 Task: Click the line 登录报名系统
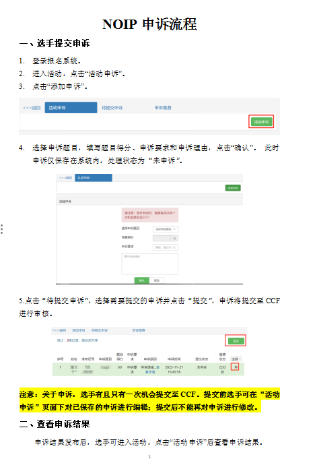57,61
